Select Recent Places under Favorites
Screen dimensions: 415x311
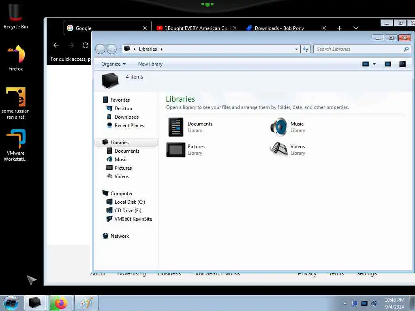129,126
